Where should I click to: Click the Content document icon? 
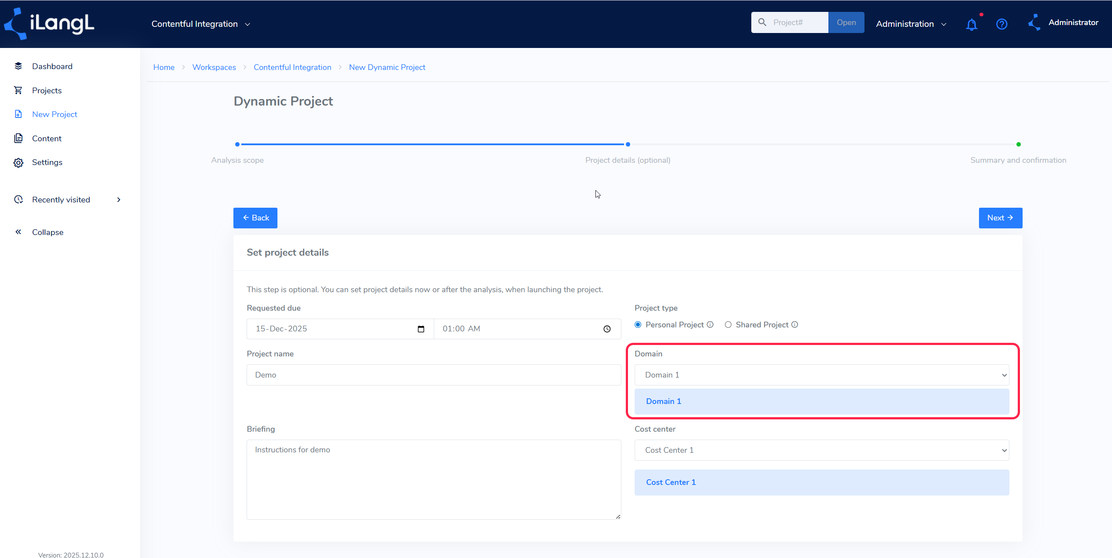coord(18,138)
